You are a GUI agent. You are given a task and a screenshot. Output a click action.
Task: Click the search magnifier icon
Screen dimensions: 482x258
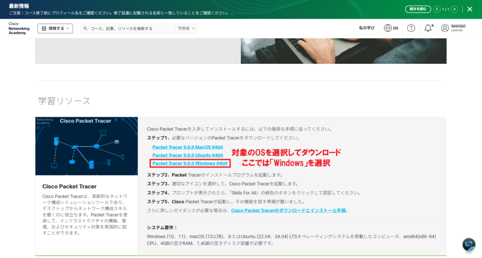tap(86, 29)
